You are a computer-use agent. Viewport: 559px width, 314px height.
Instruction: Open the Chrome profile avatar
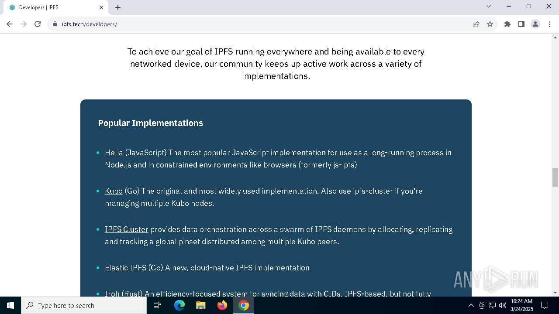pyautogui.click(x=535, y=24)
